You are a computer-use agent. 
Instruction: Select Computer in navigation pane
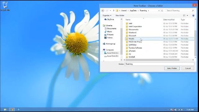click(x=108, y=50)
